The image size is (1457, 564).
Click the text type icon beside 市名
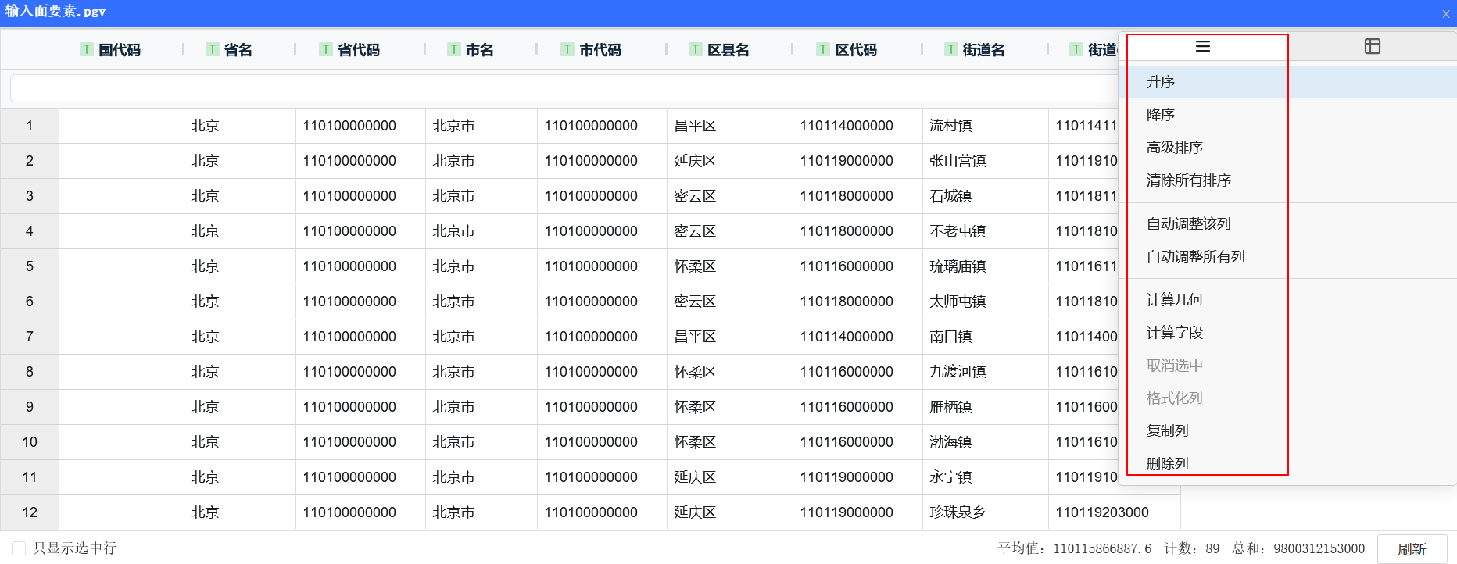click(453, 50)
